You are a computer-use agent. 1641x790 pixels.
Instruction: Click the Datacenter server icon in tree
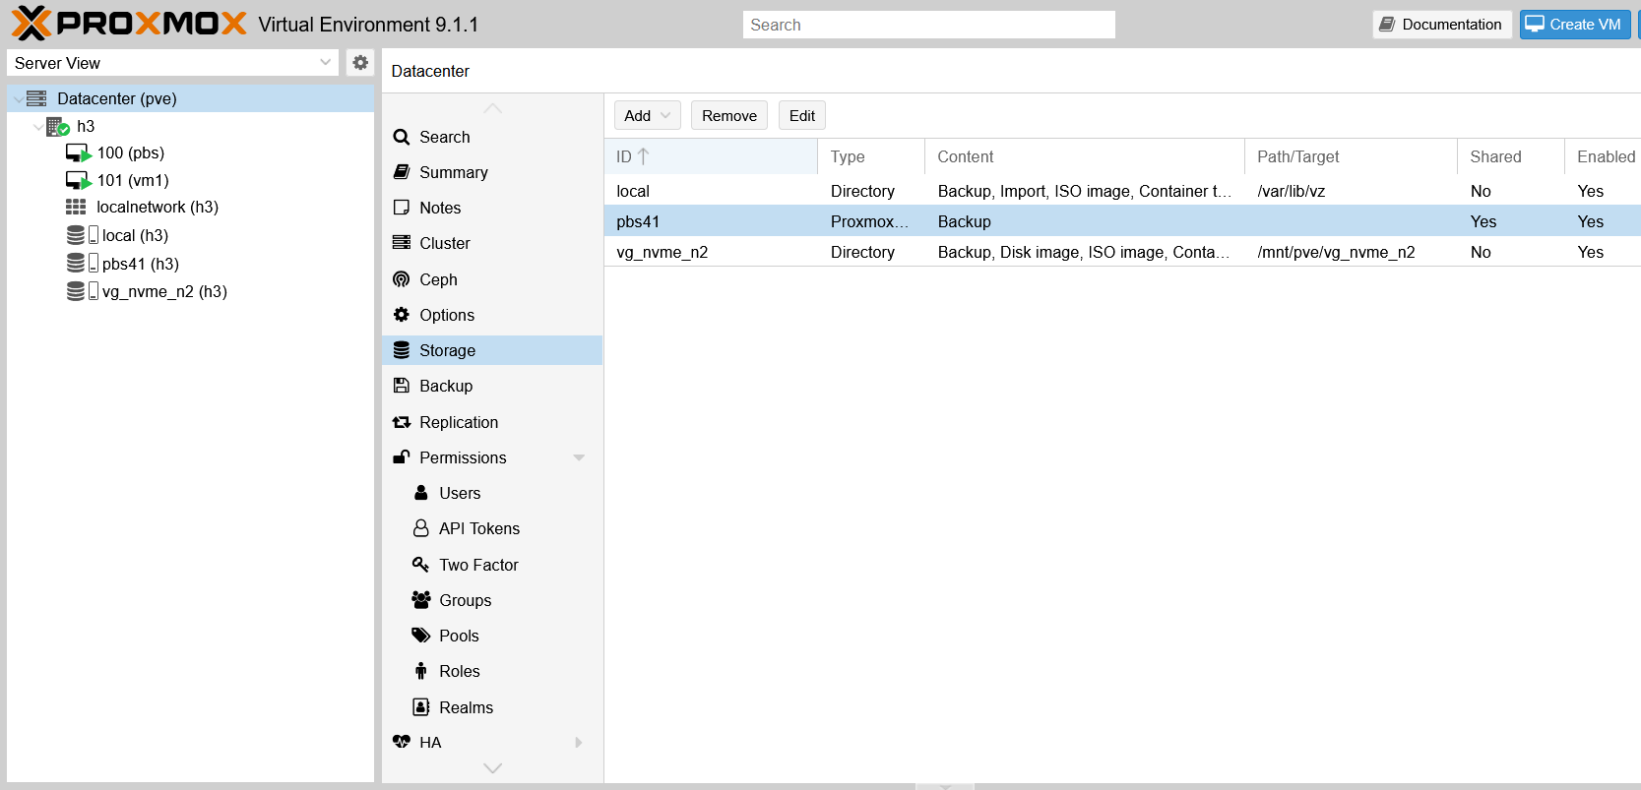[37, 98]
